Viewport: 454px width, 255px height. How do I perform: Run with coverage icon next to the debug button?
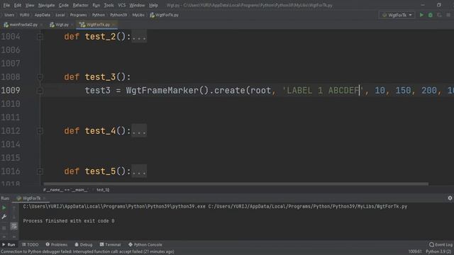pyautogui.click(x=439, y=15)
